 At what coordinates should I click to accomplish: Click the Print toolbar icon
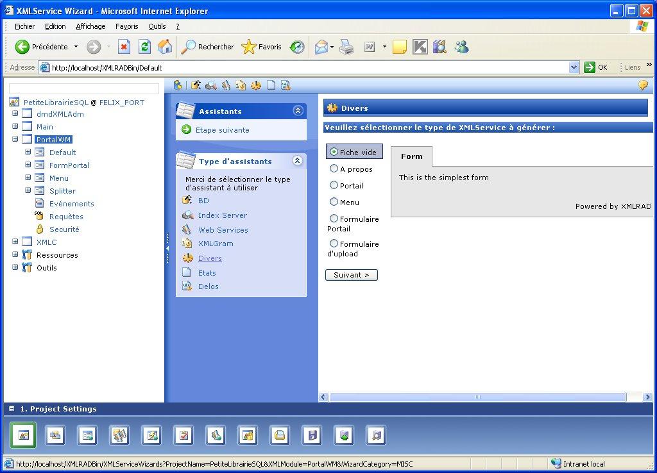[346, 47]
